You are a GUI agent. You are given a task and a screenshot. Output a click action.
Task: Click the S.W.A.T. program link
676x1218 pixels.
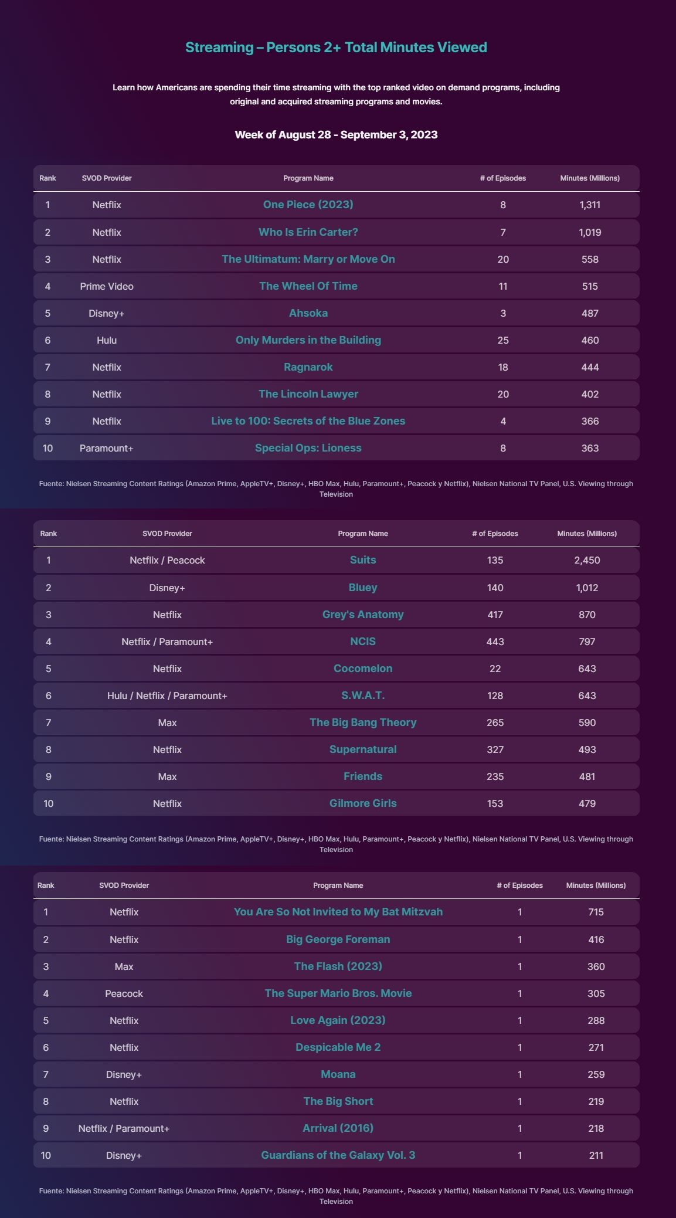coord(362,695)
